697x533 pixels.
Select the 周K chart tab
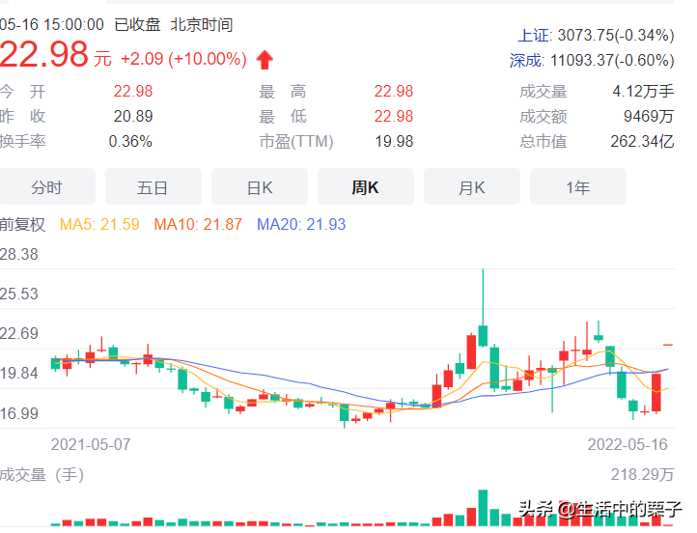point(366,186)
